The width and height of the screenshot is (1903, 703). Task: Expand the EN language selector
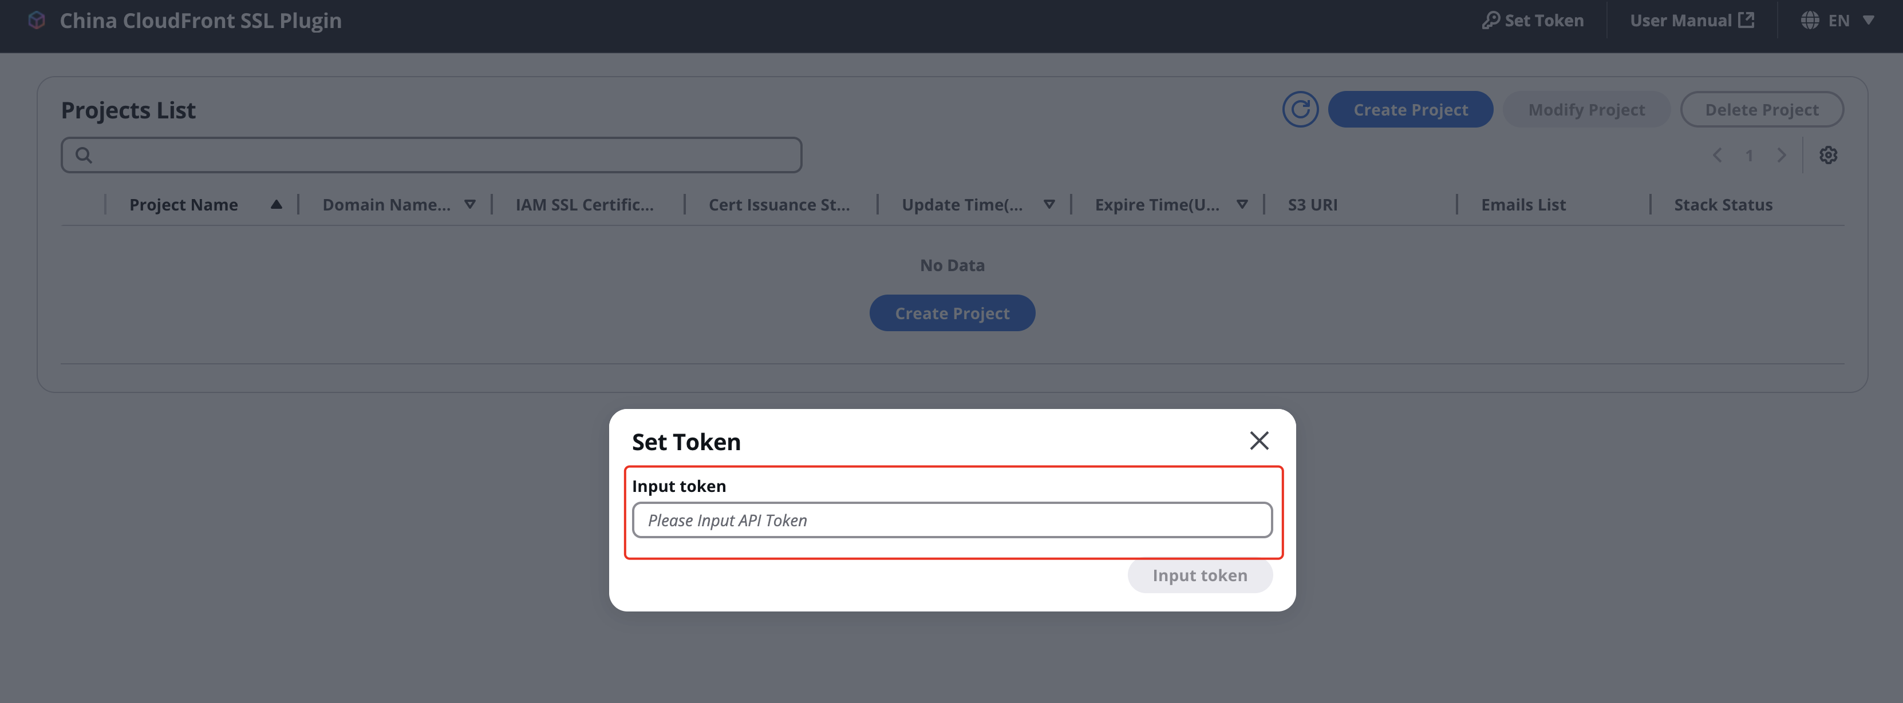1868,21
